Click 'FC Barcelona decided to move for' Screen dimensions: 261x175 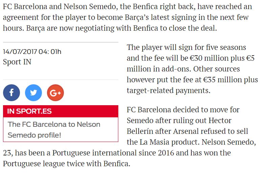[183, 110]
